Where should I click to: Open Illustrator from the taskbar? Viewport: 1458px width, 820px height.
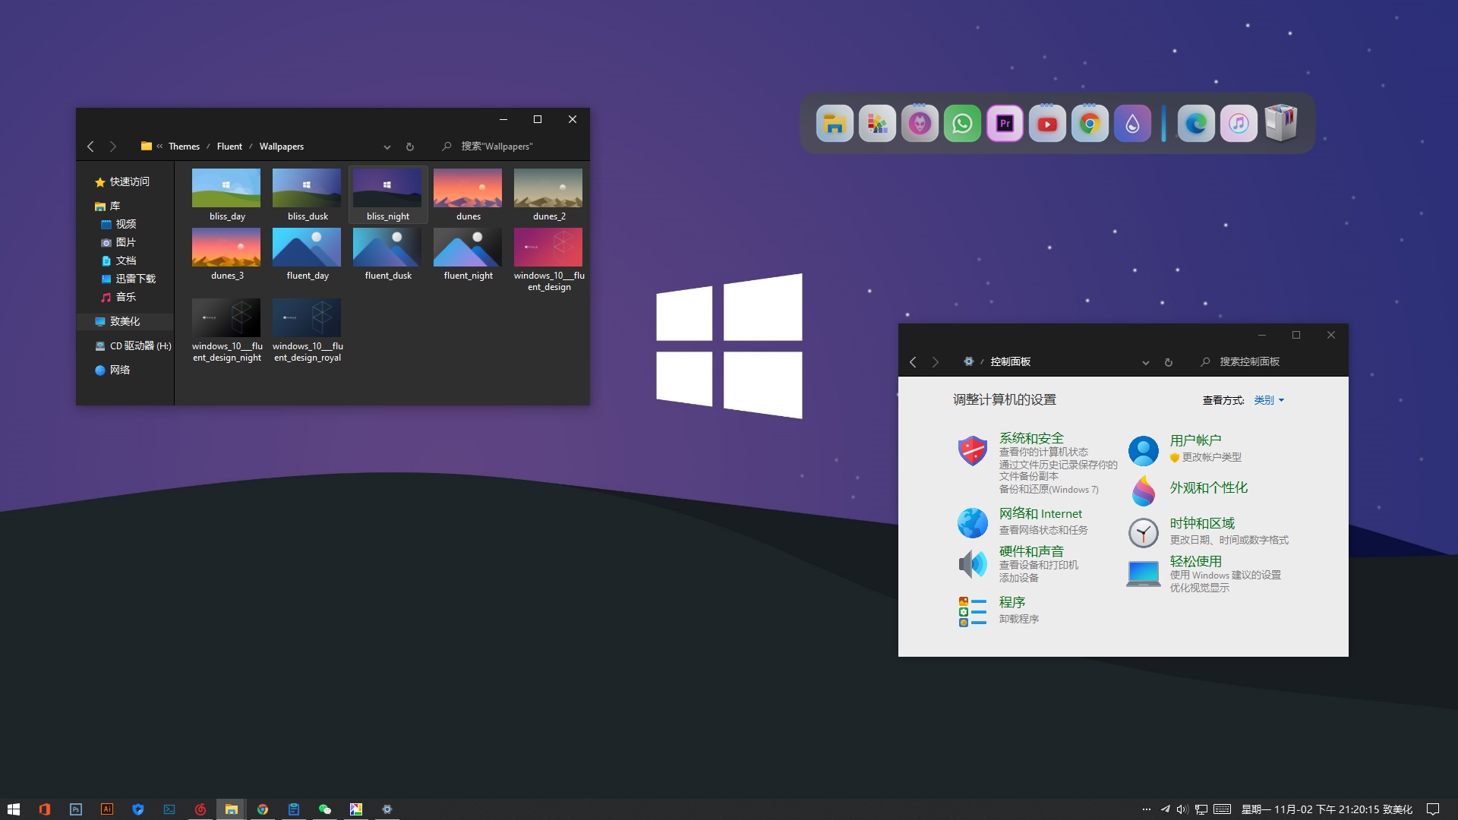(x=106, y=809)
